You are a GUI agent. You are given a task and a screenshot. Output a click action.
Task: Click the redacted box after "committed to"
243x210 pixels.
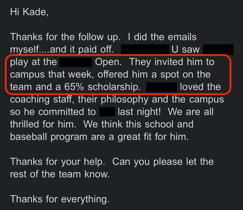(108, 112)
